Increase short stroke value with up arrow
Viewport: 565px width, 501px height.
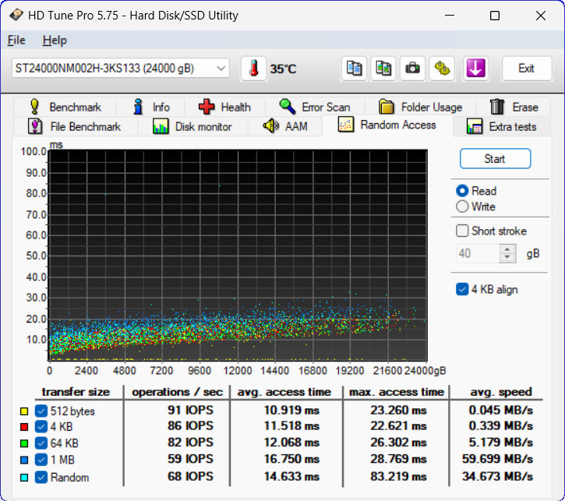click(x=507, y=249)
